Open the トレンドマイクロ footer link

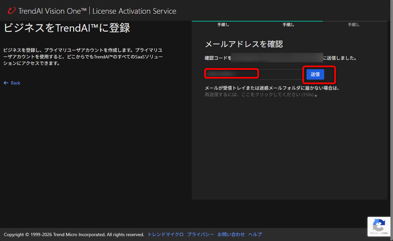click(165, 234)
